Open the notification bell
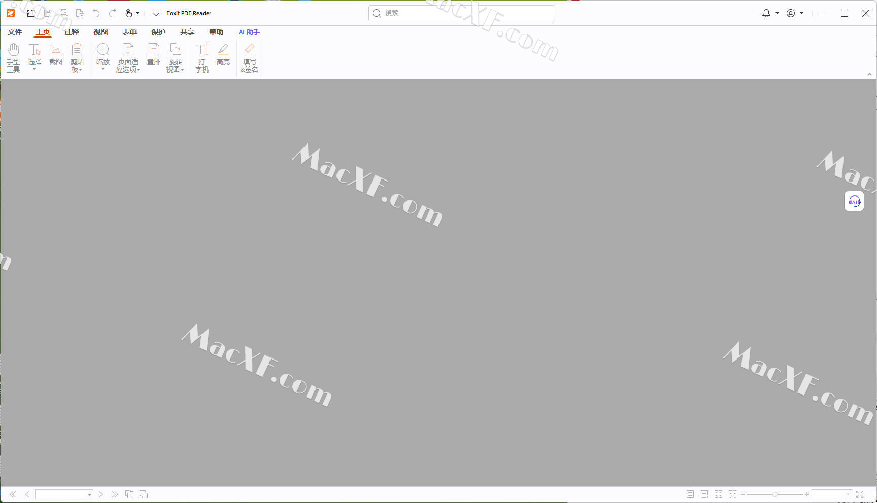 tap(766, 13)
